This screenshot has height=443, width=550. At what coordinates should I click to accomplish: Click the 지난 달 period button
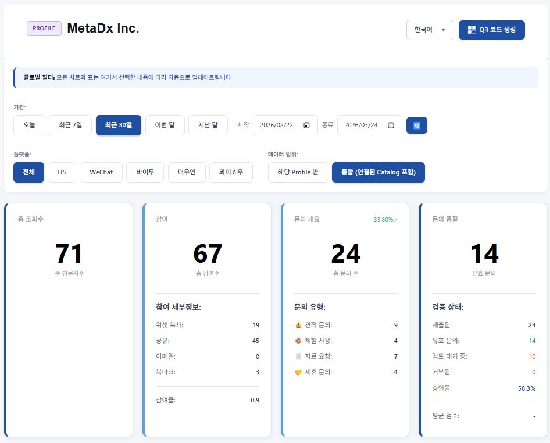208,126
